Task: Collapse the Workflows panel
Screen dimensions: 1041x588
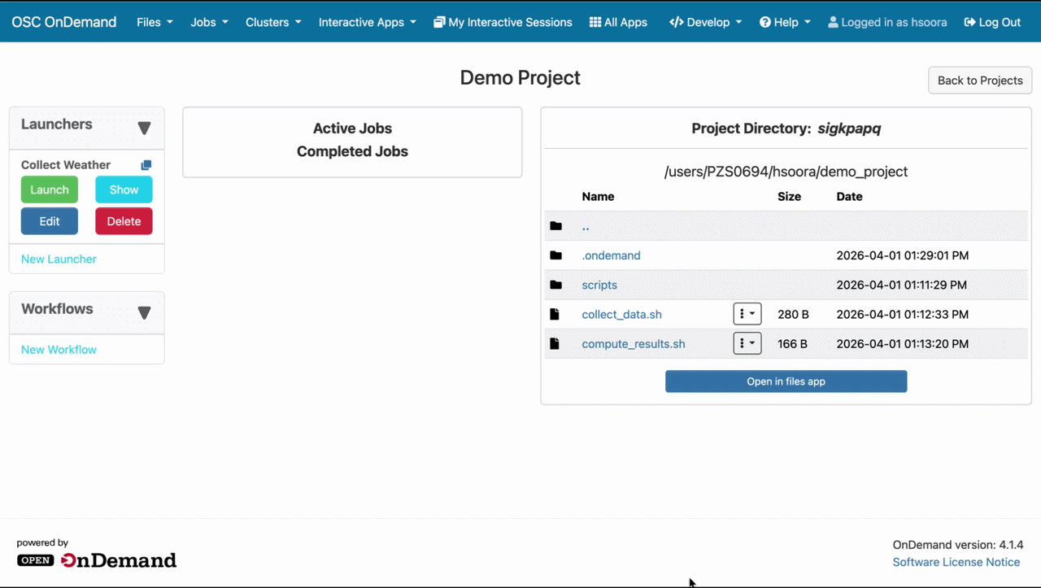Action: coord(145,312)
